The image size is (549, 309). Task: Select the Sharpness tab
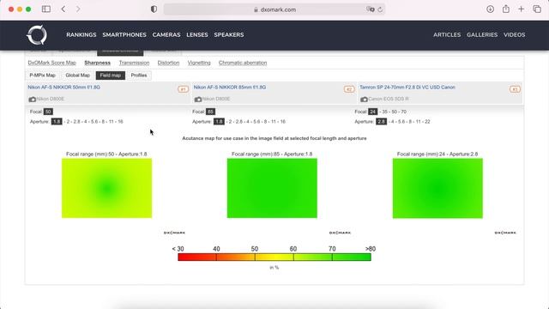click(97, 63)
